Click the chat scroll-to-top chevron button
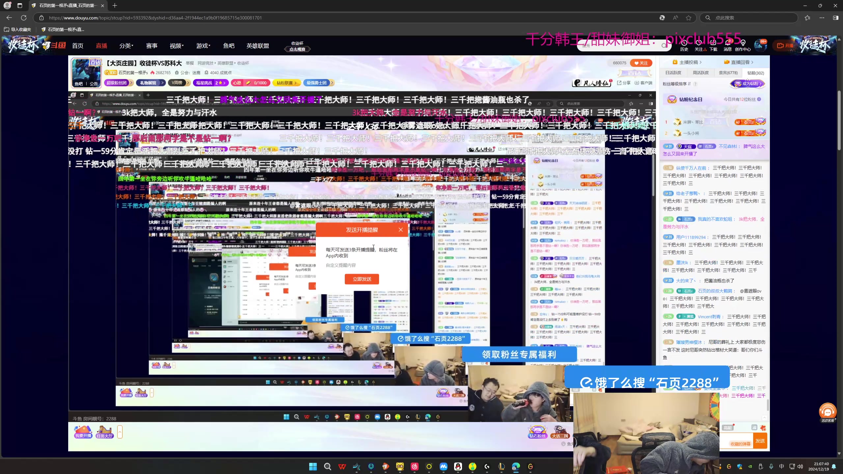Image resolution: width=843 pixels, height=474 pixels. pos(765,418)
